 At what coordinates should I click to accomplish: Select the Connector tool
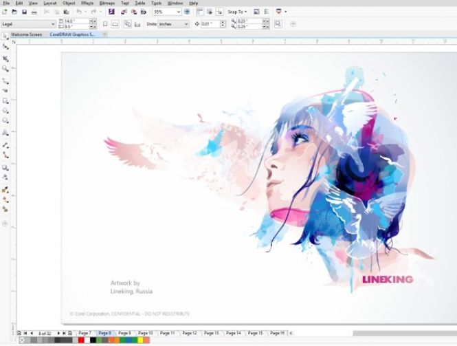pos(5,155)
